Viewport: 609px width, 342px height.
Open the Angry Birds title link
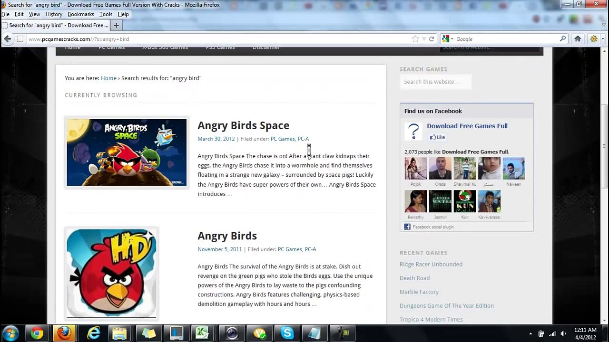pos(227,236)
